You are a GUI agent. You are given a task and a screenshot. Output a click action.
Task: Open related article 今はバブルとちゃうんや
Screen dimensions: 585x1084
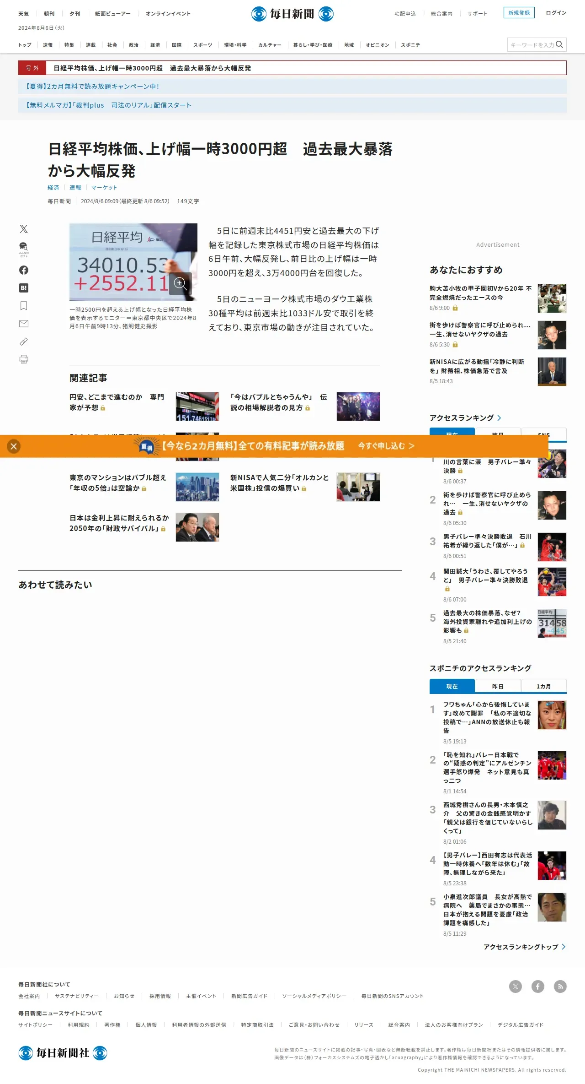[279, 402]
